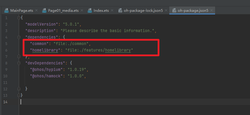Collapse the devDependencies fold on line 8
The width and height of the screenshot is (250, 115).
pyautogui.click(x=19, y=63)
